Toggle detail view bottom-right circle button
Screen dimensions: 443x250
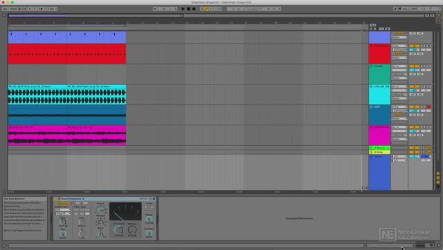click(x=438, y=245)
